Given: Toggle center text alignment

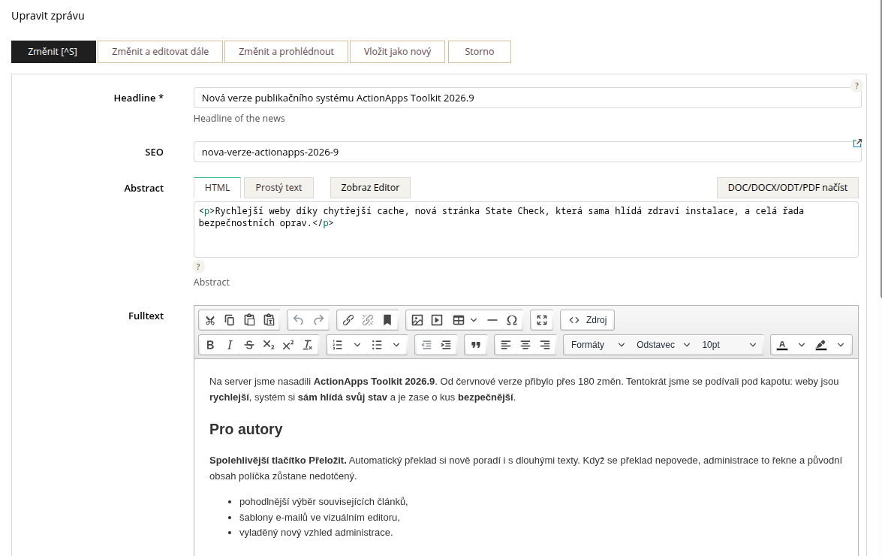Looking at the screenshot, I should [x=525, y=345].
